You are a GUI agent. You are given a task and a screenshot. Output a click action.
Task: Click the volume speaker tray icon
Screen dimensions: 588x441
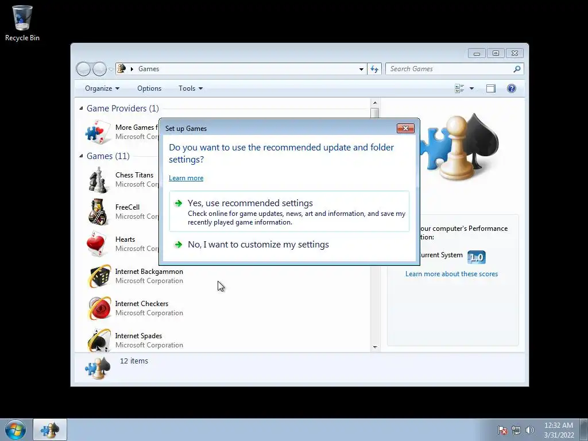529,430
